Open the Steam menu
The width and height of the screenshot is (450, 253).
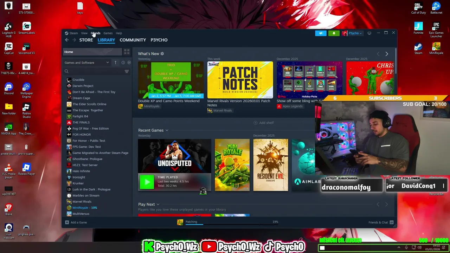(73, 33)
